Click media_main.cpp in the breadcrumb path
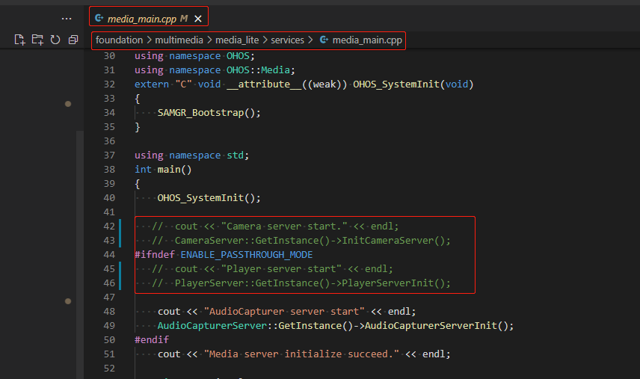The height and width of the screenshot is (379, 640). pyautogui.click(x=367, y=40)
